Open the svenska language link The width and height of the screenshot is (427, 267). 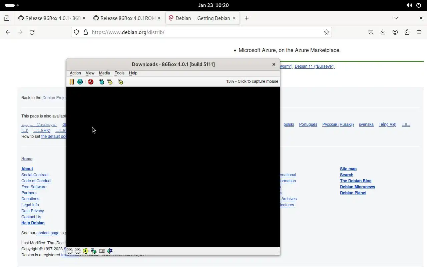click(x=366, y=124)
